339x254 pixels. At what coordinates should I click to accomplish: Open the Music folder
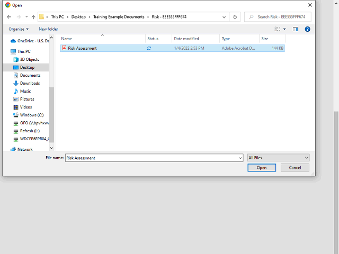pos(22,91)
